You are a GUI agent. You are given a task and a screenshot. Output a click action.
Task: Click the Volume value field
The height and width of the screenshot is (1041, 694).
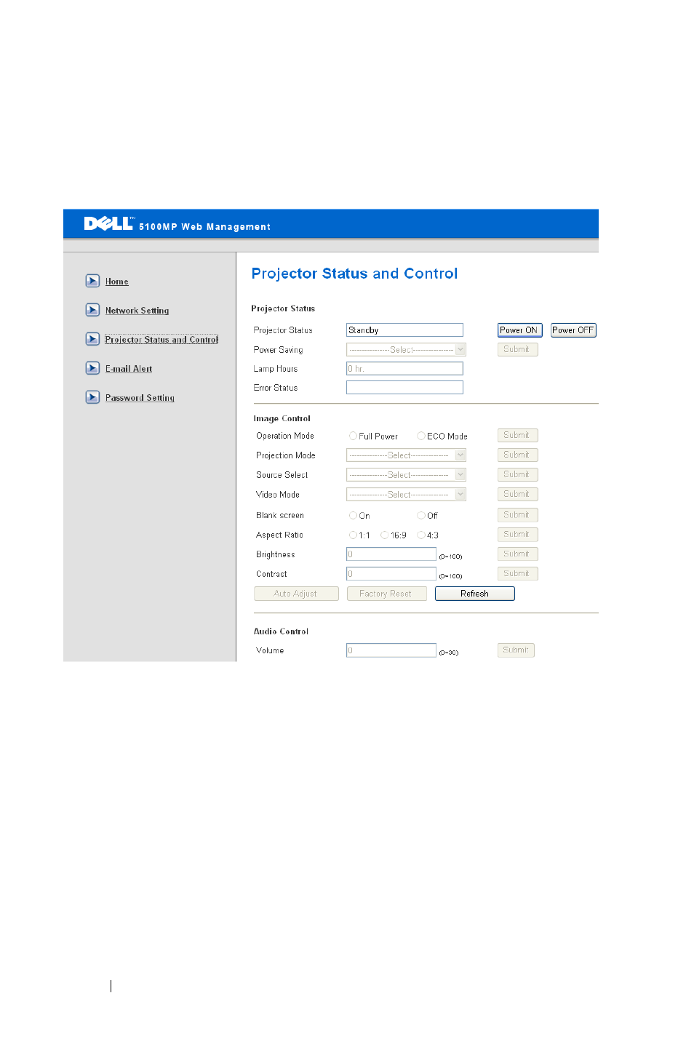tap(391, 650)
